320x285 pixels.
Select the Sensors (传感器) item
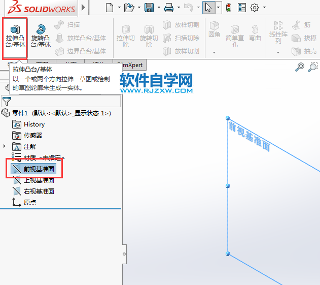(27, 135)
